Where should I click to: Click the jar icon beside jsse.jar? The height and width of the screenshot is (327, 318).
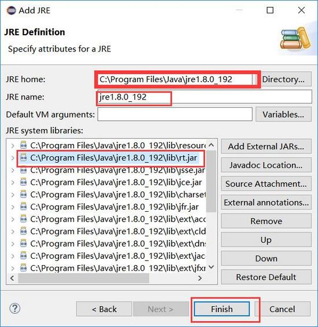[x=23, y=170]
